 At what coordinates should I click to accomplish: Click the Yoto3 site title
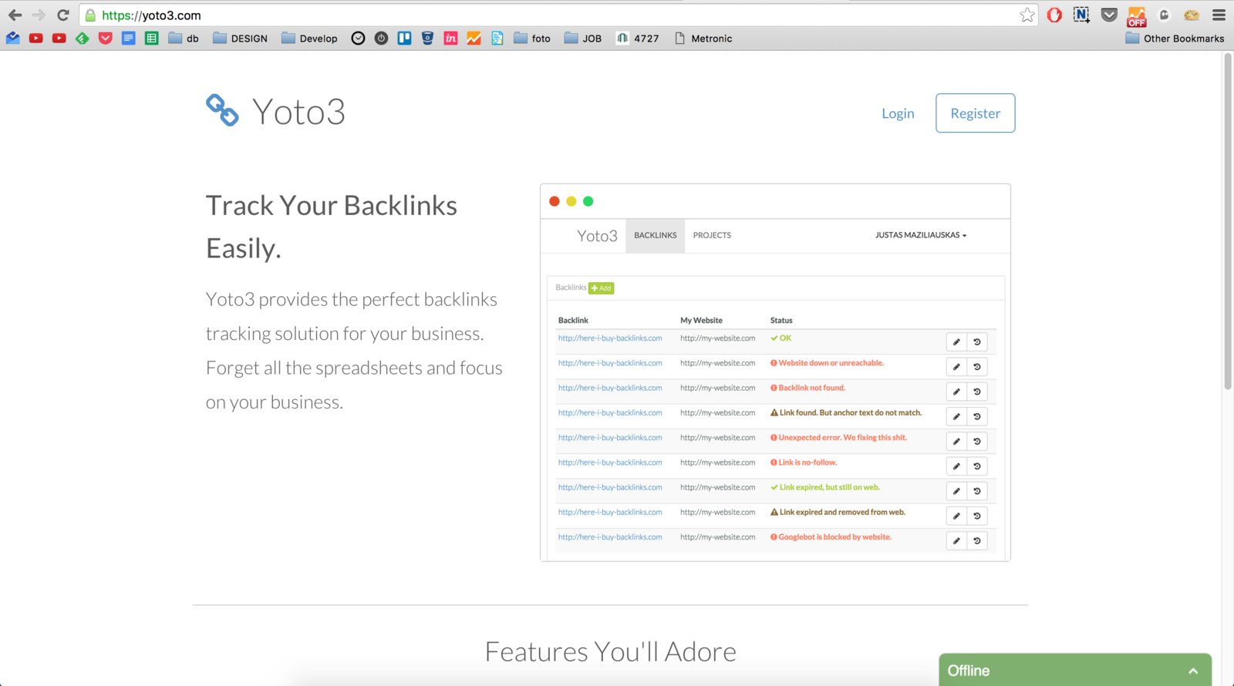(298, 112)
